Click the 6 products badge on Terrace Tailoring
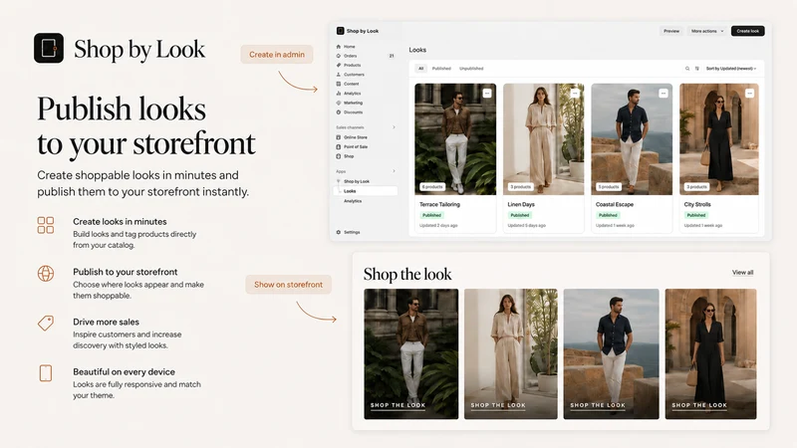 432,187
